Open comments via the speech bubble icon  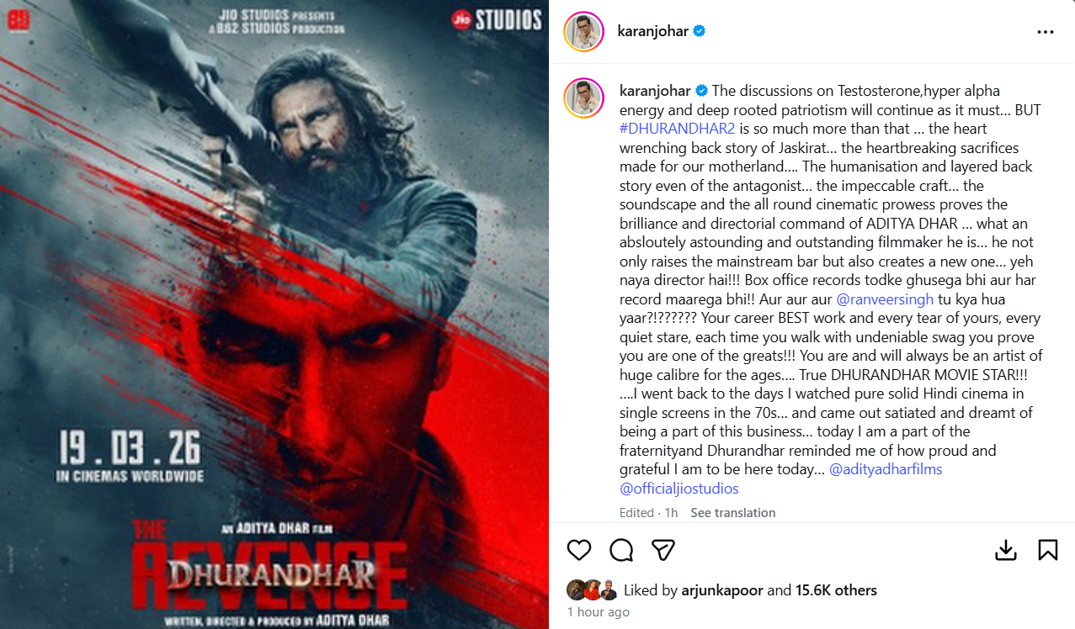click(621, 550)
